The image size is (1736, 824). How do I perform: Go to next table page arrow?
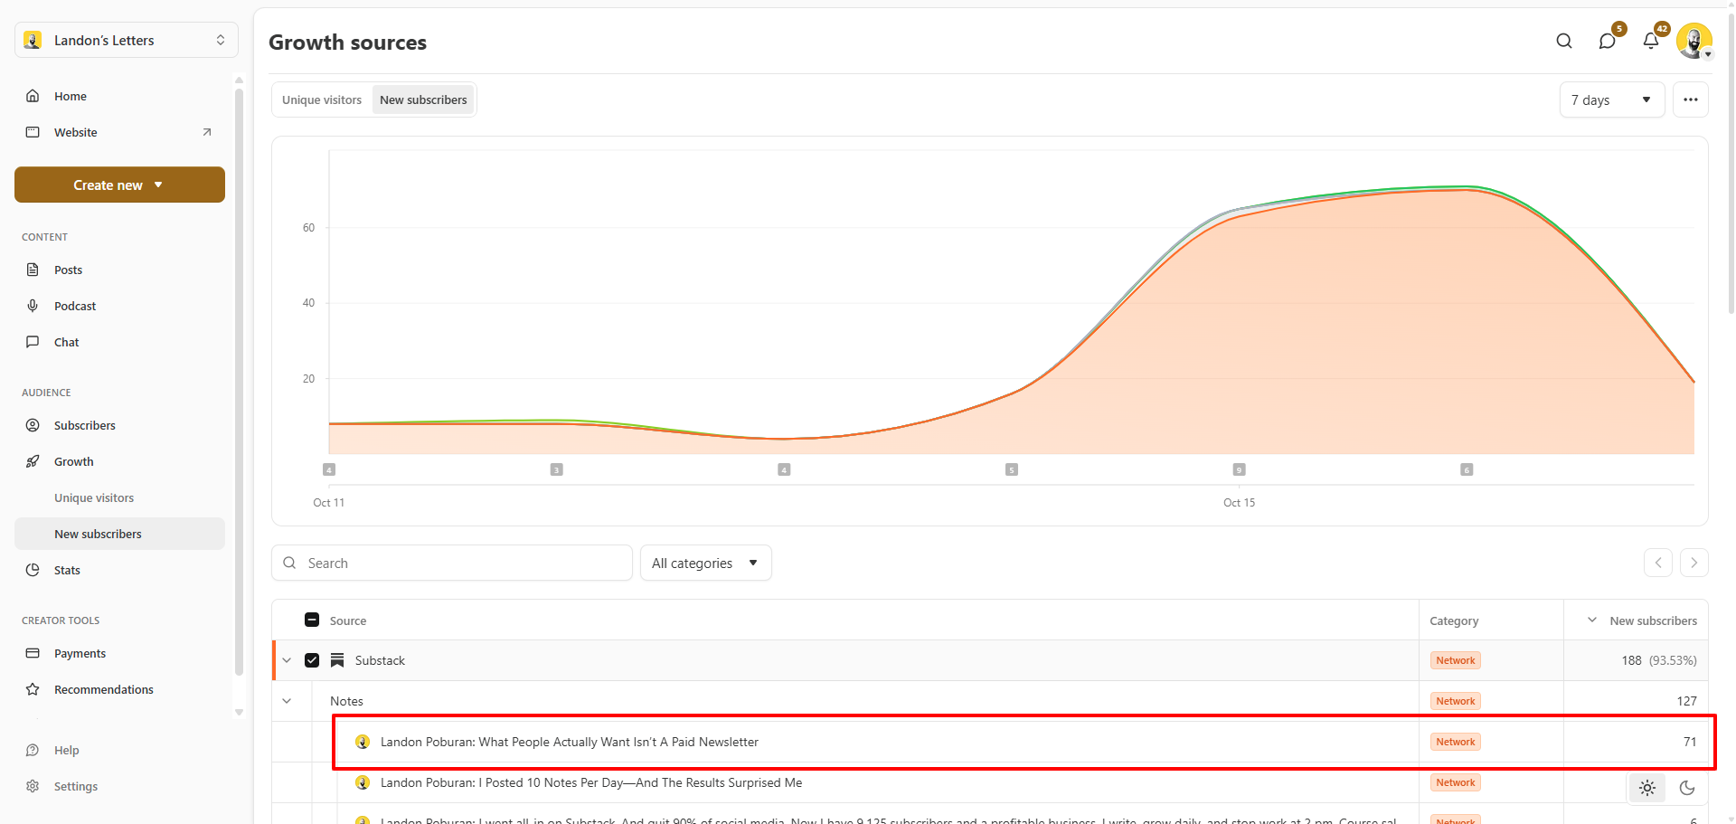pos(1694,563)
